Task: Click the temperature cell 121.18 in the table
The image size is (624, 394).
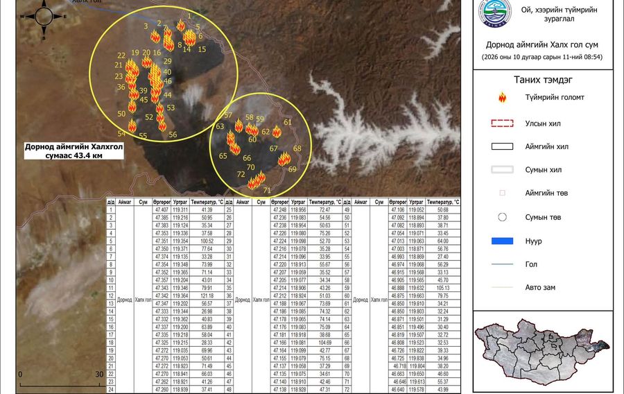Action: 207,295
